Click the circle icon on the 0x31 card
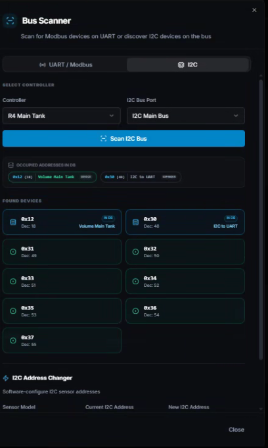Viewport: 268px width, 448px height. 13,252
